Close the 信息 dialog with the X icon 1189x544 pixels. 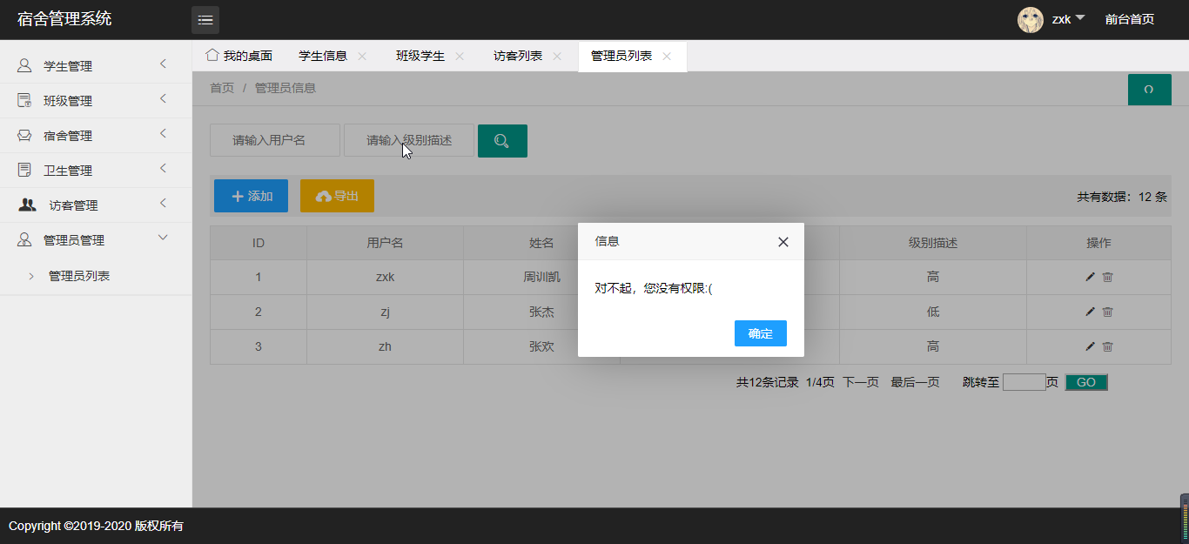click(x=783, y=242)
